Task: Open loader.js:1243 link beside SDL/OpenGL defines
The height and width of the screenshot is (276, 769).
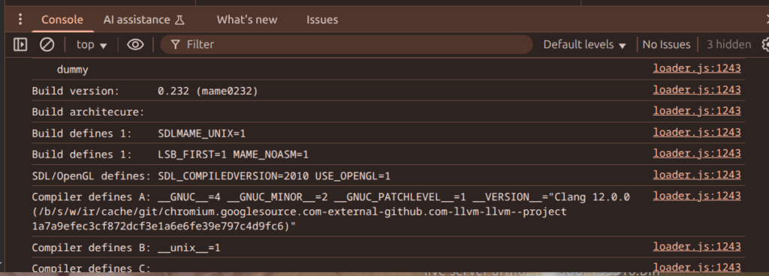Action: pos(696,175)
